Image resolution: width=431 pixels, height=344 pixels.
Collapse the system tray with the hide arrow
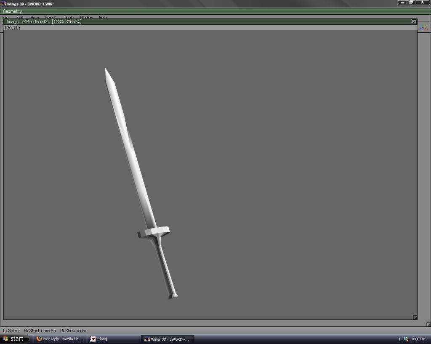pyautogui.click(x=399, y=339)
